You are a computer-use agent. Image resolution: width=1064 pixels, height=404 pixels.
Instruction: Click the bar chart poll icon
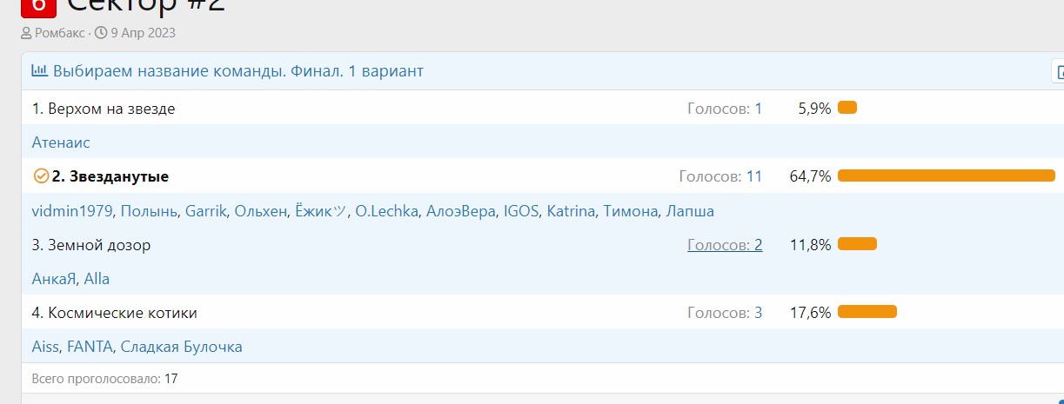point(39,71)
